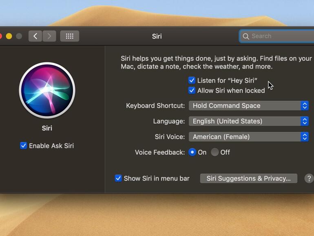The height and width of the screenshot is (236, 314).
Task: Go forward using the right chevron button
Action: (49, 36)
